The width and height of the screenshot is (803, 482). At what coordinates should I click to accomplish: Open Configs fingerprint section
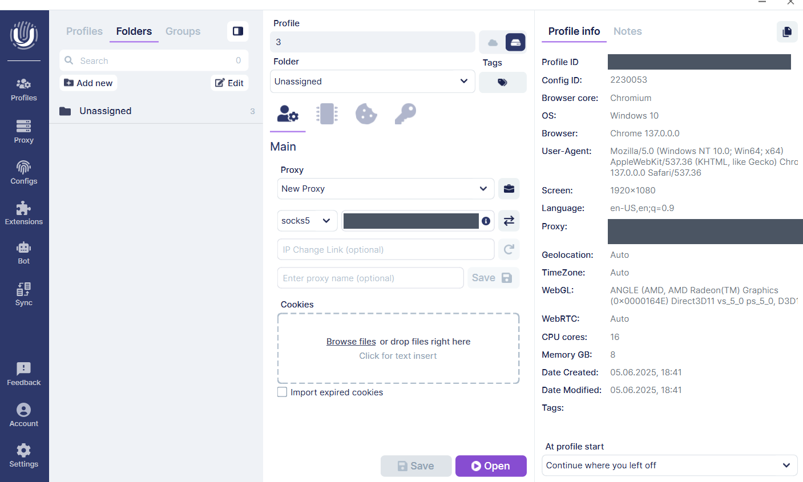tap(24, 172)
